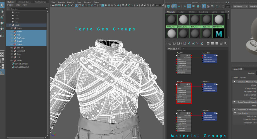Click the viewport select camera icon
Image resolution: width=257 pixels, height=139 pixels.
[x=53, y=5]
